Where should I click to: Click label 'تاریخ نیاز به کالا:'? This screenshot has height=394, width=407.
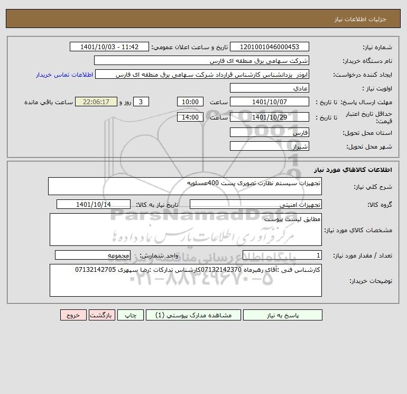[x=157, y=205]
